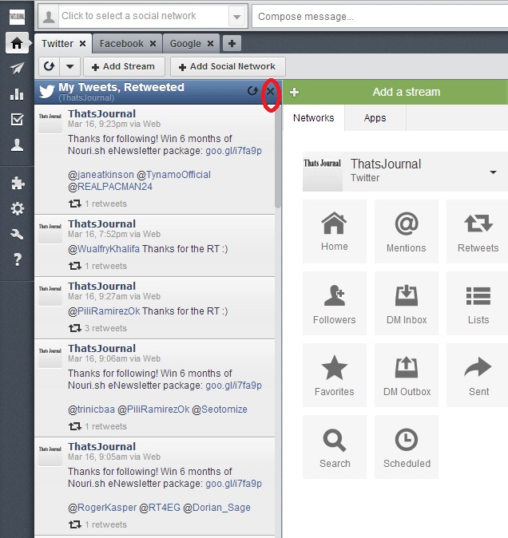Add a new tab with plus button
Screen dimensions: 508x538
(x=232, y=44)
